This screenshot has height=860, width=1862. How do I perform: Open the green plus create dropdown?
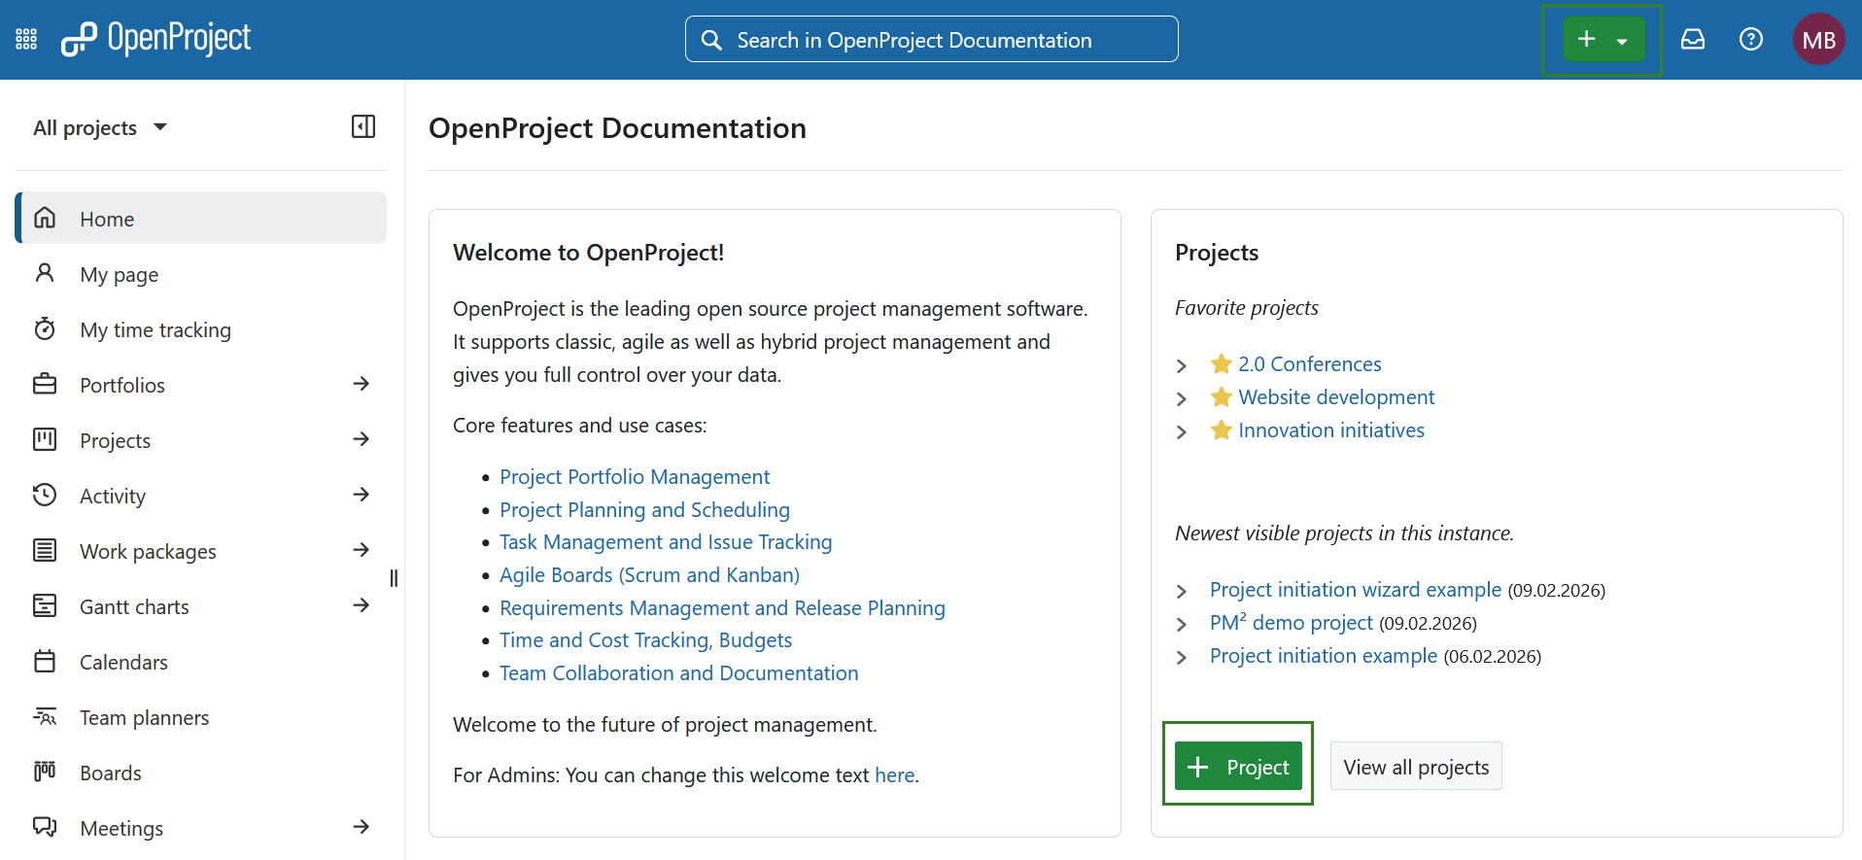pos(1603,40)
